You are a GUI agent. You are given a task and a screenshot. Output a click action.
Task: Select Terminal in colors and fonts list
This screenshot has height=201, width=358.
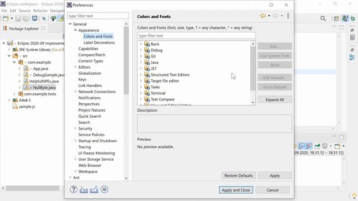(158, 93)
